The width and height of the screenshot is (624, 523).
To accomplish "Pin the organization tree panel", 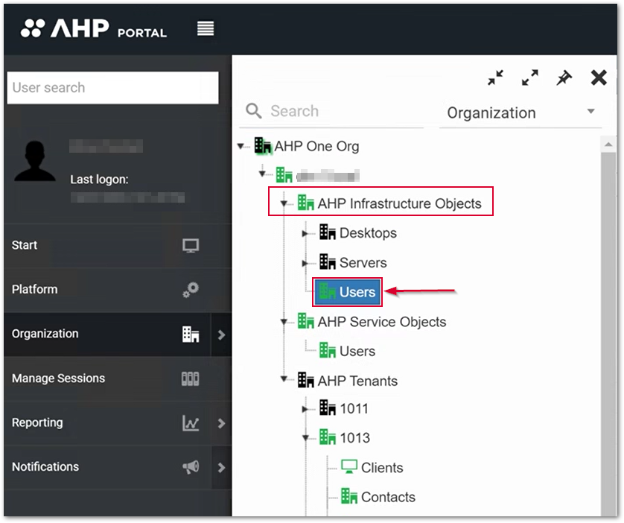I will (x=564, y=77).
